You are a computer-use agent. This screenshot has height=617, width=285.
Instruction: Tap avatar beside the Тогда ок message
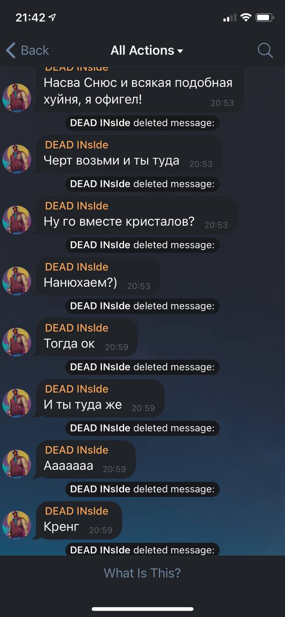point(17,342)
